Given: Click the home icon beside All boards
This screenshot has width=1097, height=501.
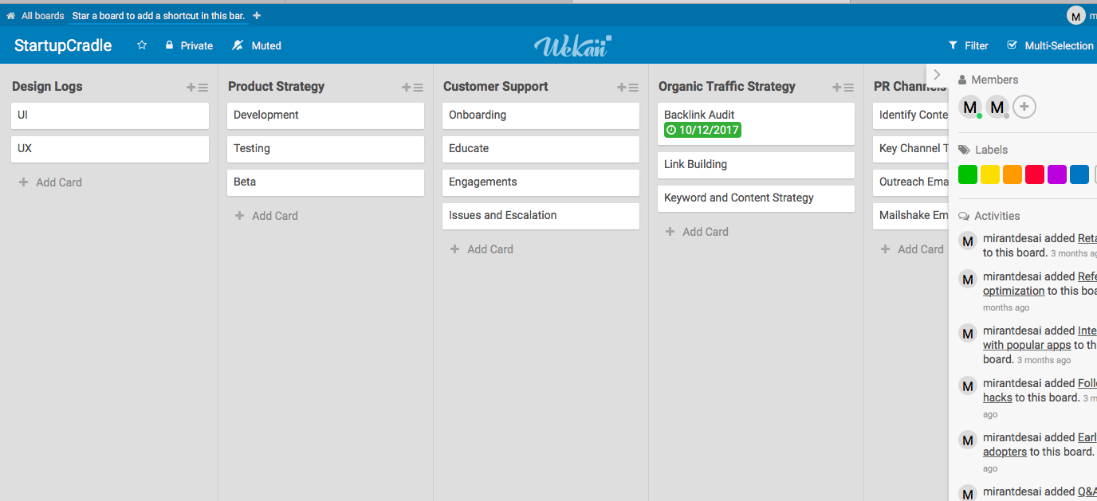Looking at the screenshot, I should [x=10, y=15].
